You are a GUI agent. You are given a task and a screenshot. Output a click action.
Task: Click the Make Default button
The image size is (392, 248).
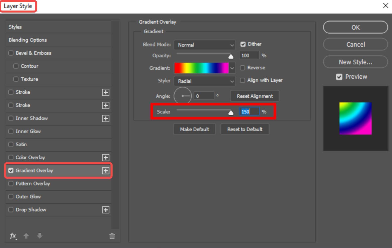tap(194, 129)
